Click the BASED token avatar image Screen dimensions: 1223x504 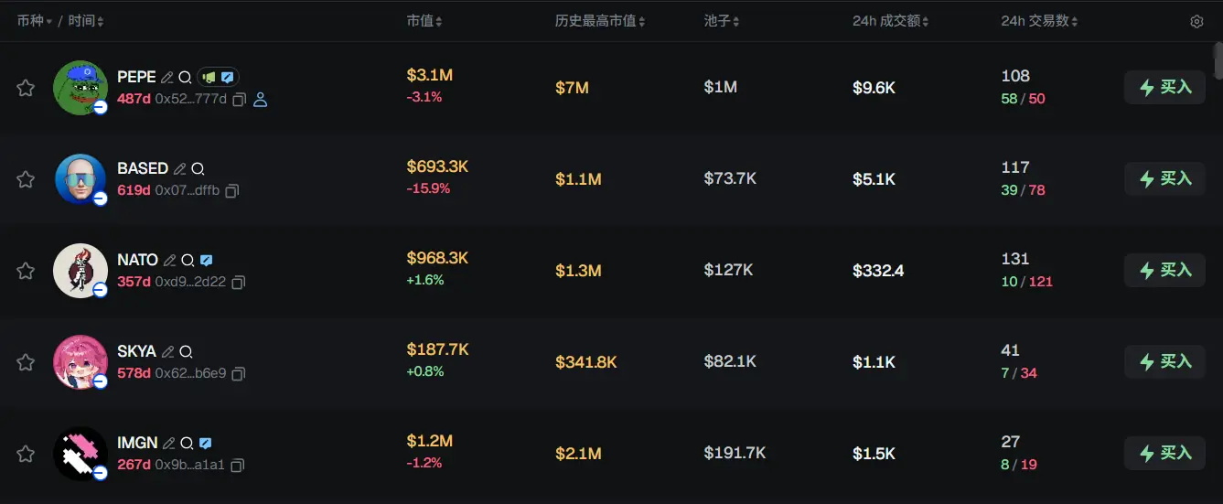click(80, 179)
